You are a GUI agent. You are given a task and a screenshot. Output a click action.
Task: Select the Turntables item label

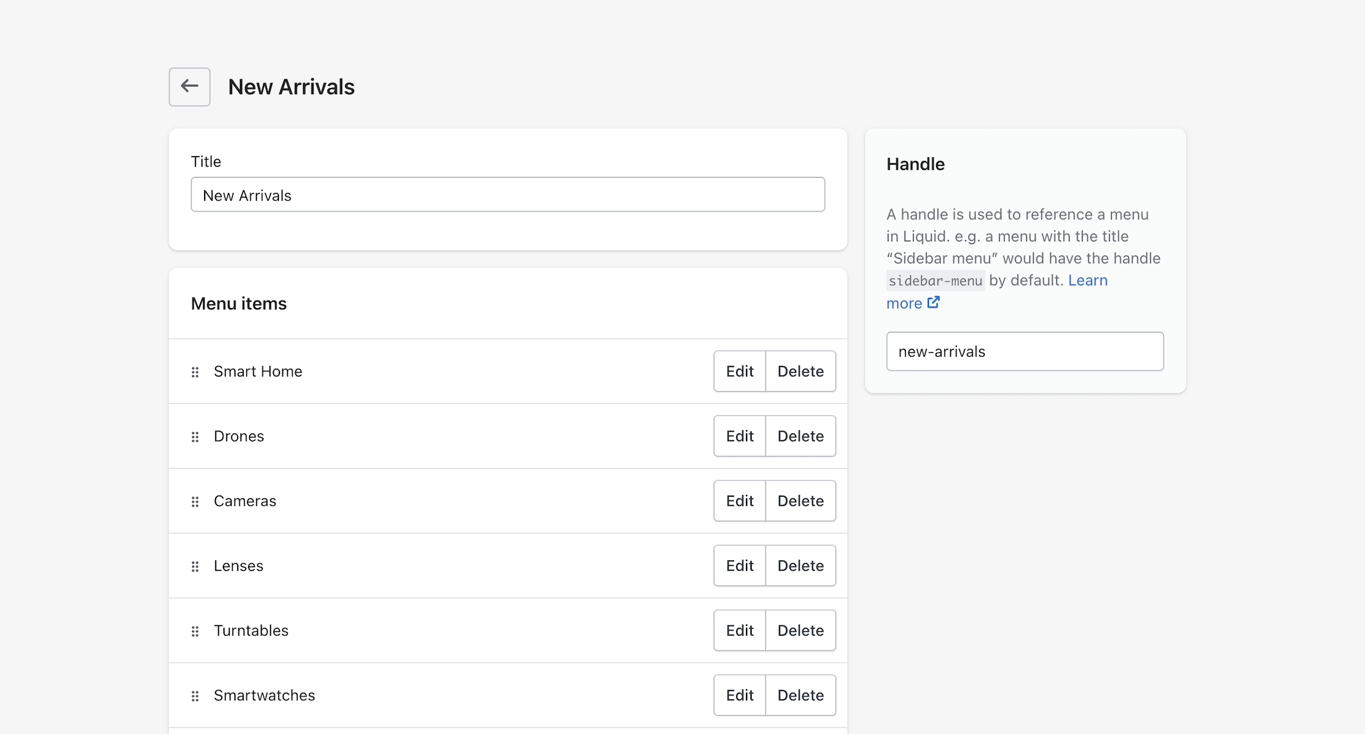tap(251, 631)
